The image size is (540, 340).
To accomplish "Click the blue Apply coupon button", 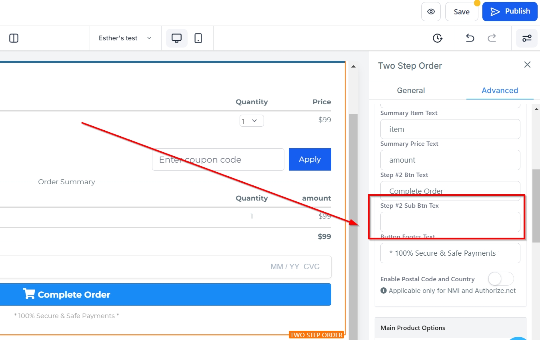I will [x=310, y=159].
